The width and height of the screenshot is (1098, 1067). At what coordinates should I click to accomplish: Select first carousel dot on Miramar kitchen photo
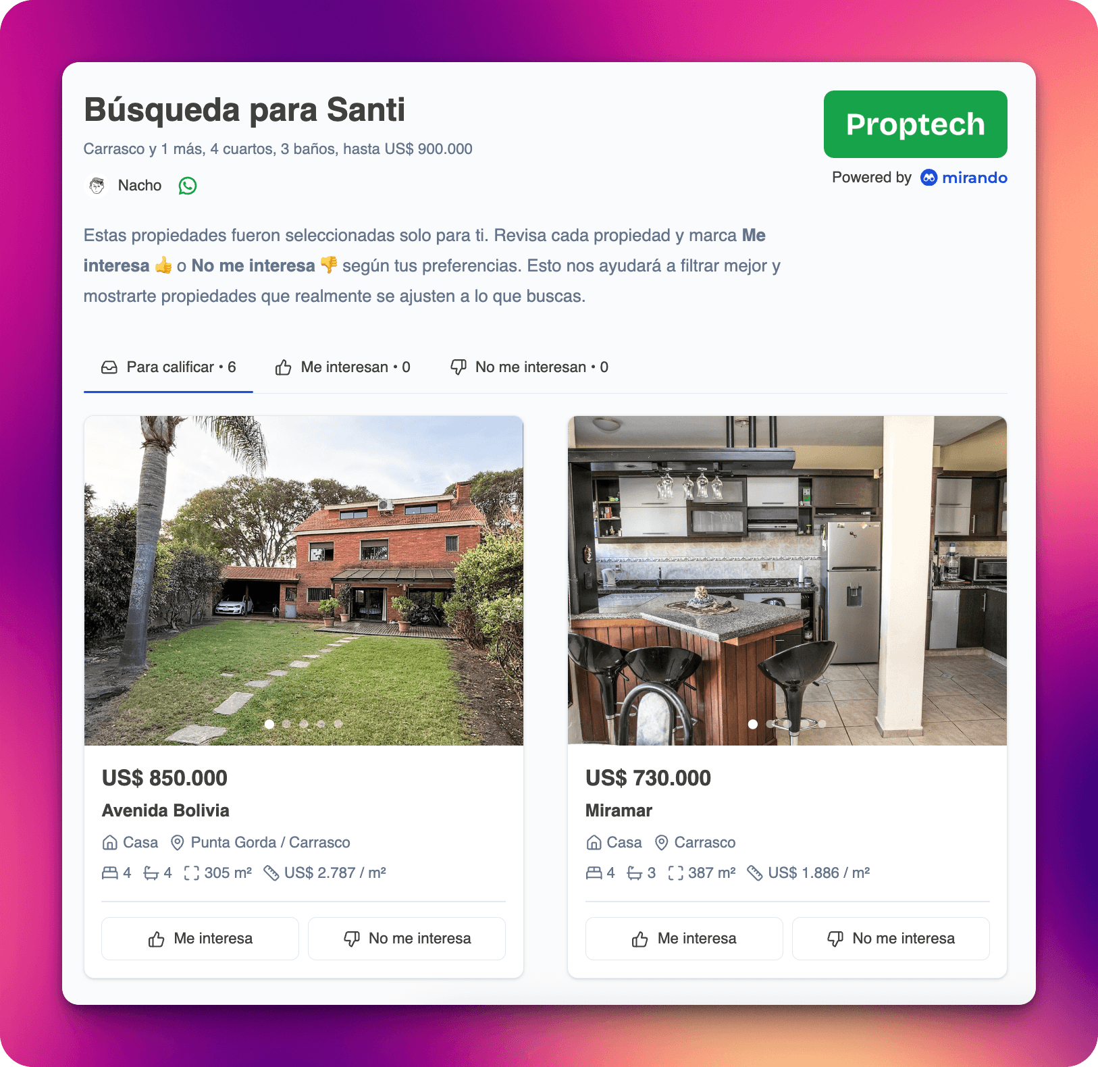click(753, 724)
